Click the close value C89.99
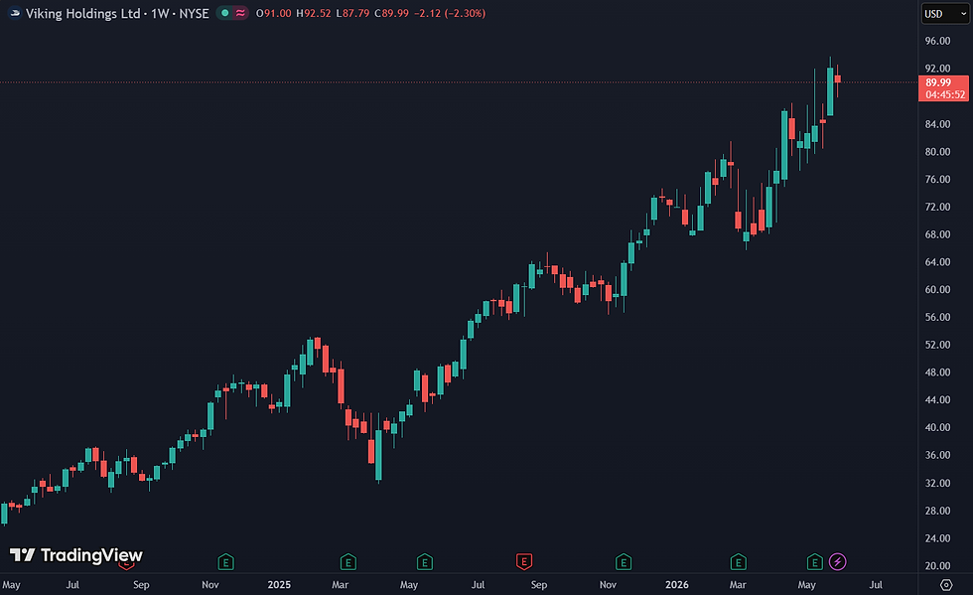Image resolution: width=973 pixels, height=595 pixels. coord(391,13)
